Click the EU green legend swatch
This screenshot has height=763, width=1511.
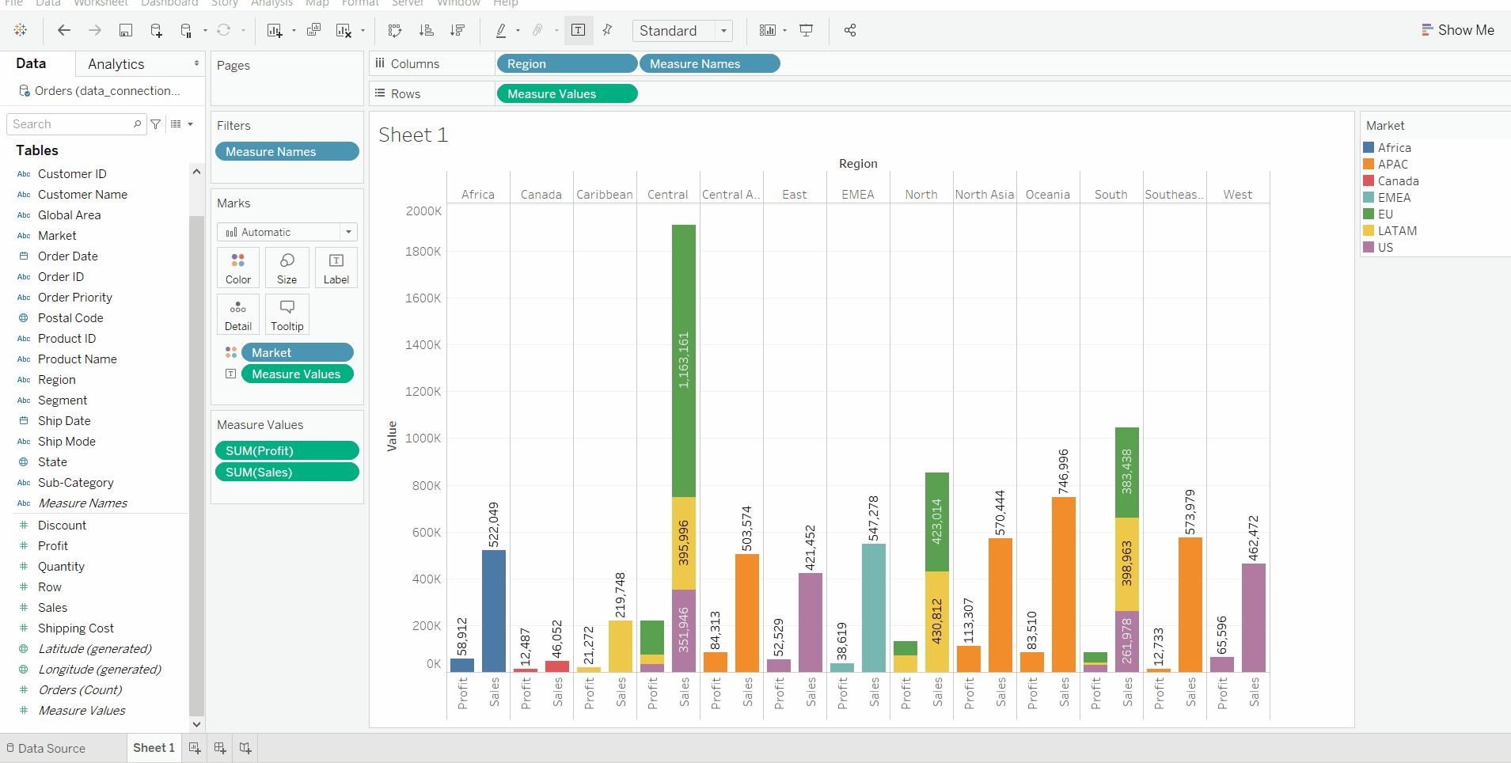click(x=1369, y=214)
